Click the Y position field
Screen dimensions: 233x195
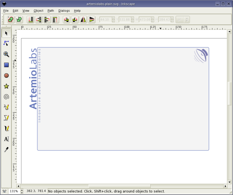coord(125,19)
